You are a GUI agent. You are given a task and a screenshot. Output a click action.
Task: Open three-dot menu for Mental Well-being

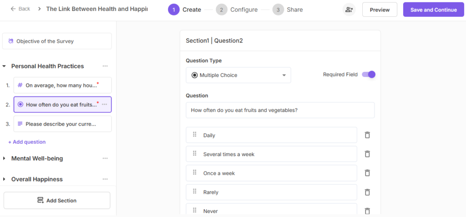pos(105,158)
